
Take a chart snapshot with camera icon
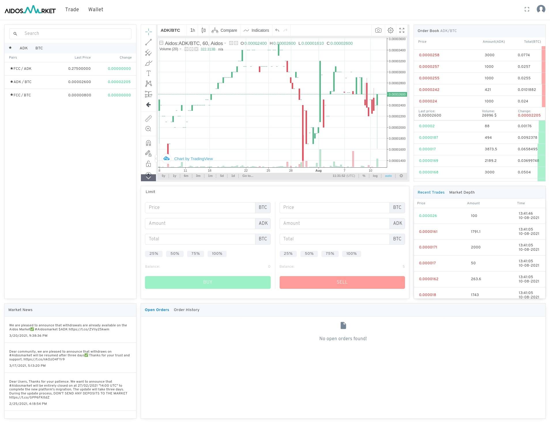coord(378,30)
